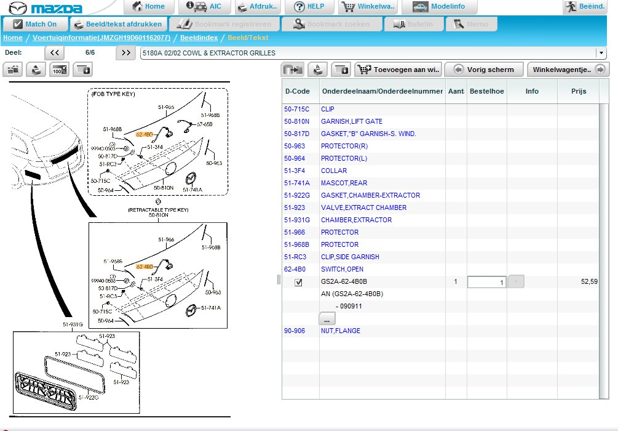The image size is (618, 431).
Task: Click the print icon above parts table
Action: pyautogui.click(x=316, y=70)
